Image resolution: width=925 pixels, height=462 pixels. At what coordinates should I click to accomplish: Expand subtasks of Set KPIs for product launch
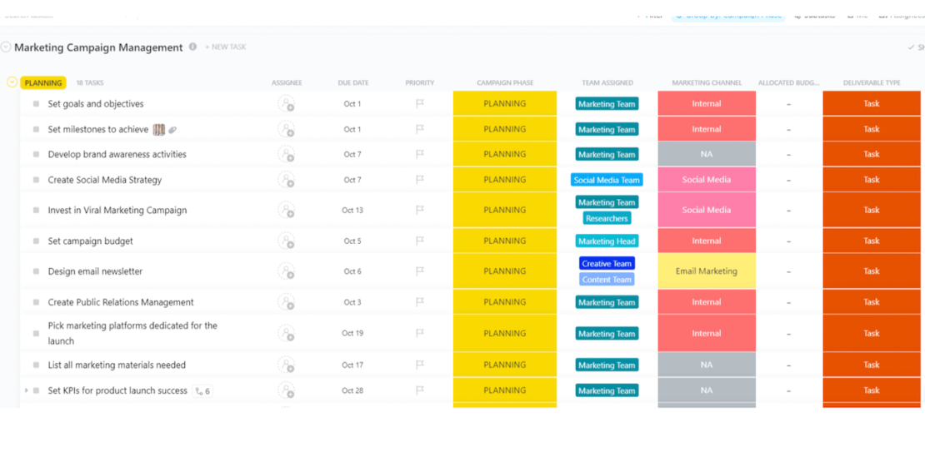[x=26, y=390]
